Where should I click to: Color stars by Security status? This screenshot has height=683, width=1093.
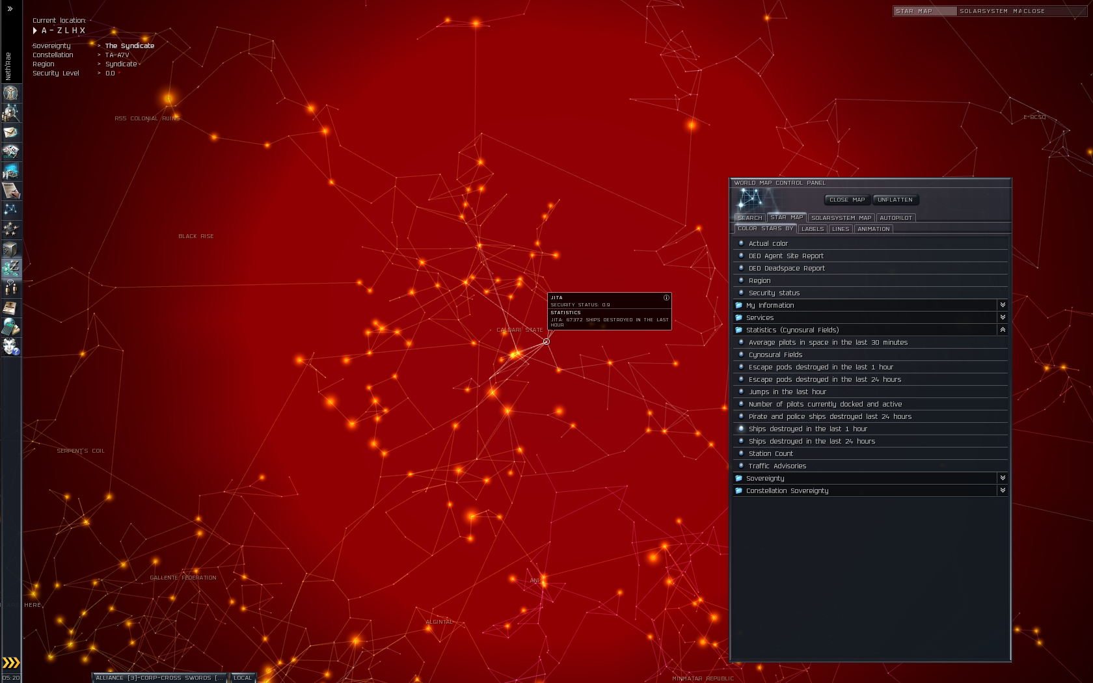870,293
